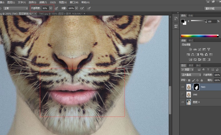Toggle lock transparent pixels
The image size is (221, 135).
[x=189, y=80]
